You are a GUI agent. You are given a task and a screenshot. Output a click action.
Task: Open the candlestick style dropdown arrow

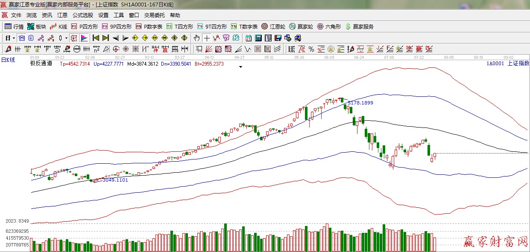click(66, 38)
